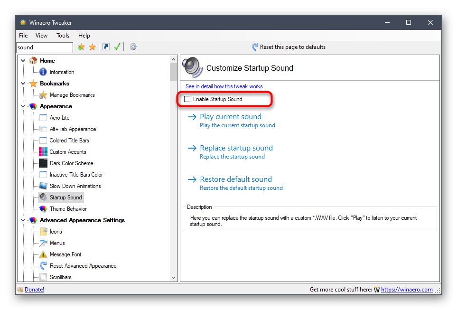Click the shortcut arrow toolbar icon
Screen dimensions: 457x310
point(106,47)
